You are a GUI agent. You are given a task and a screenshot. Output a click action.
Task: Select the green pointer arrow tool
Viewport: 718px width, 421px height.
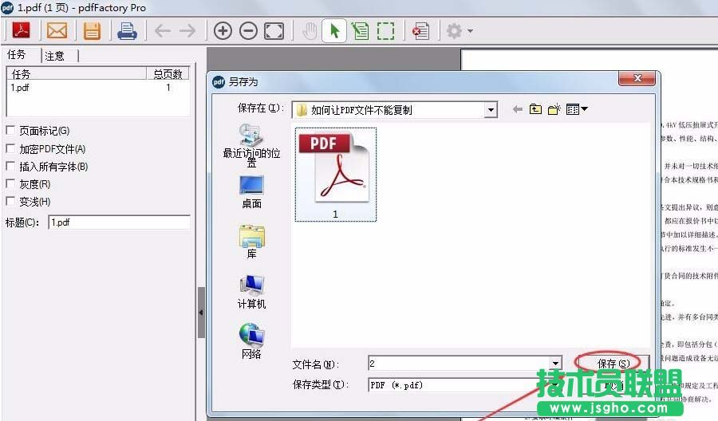tap(334, 30)
